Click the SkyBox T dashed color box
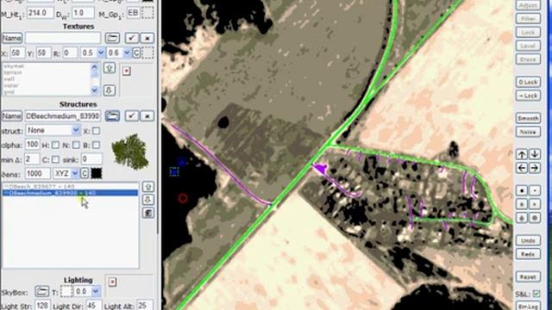 point(66,291)
